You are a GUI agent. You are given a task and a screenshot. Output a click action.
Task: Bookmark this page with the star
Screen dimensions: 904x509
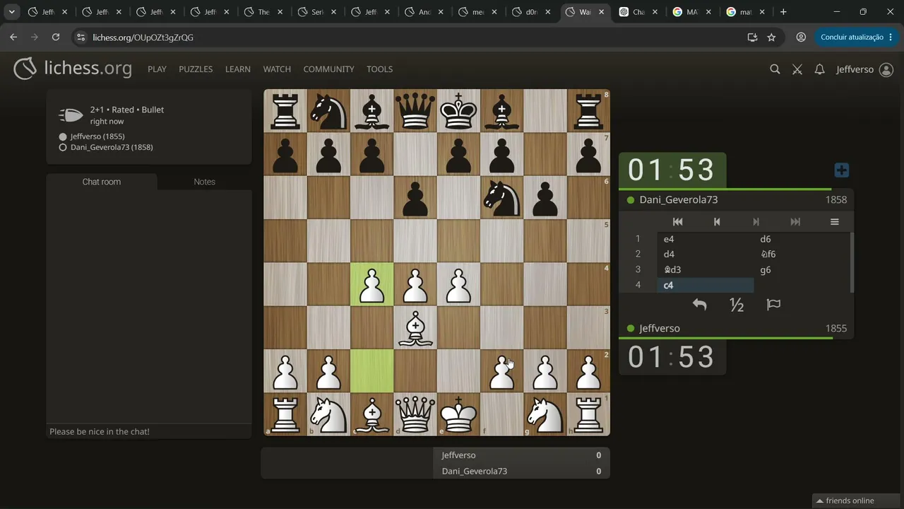(x=771, y=37)
